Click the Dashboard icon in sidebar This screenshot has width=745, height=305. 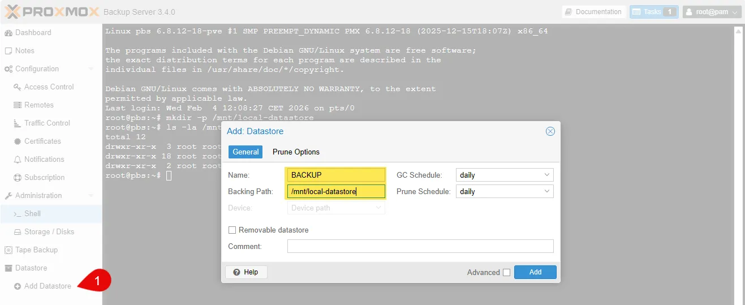(x=8, y=33)
